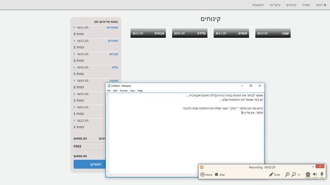The image size is (330, 185).
Task: Go to ראשי home navigation link
Action: (x=321, y=5)
